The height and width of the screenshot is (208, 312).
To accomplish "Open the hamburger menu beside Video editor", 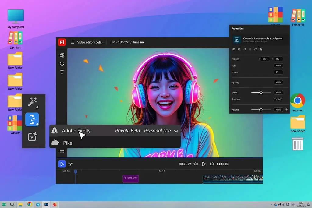I will [x=73, y=42].
